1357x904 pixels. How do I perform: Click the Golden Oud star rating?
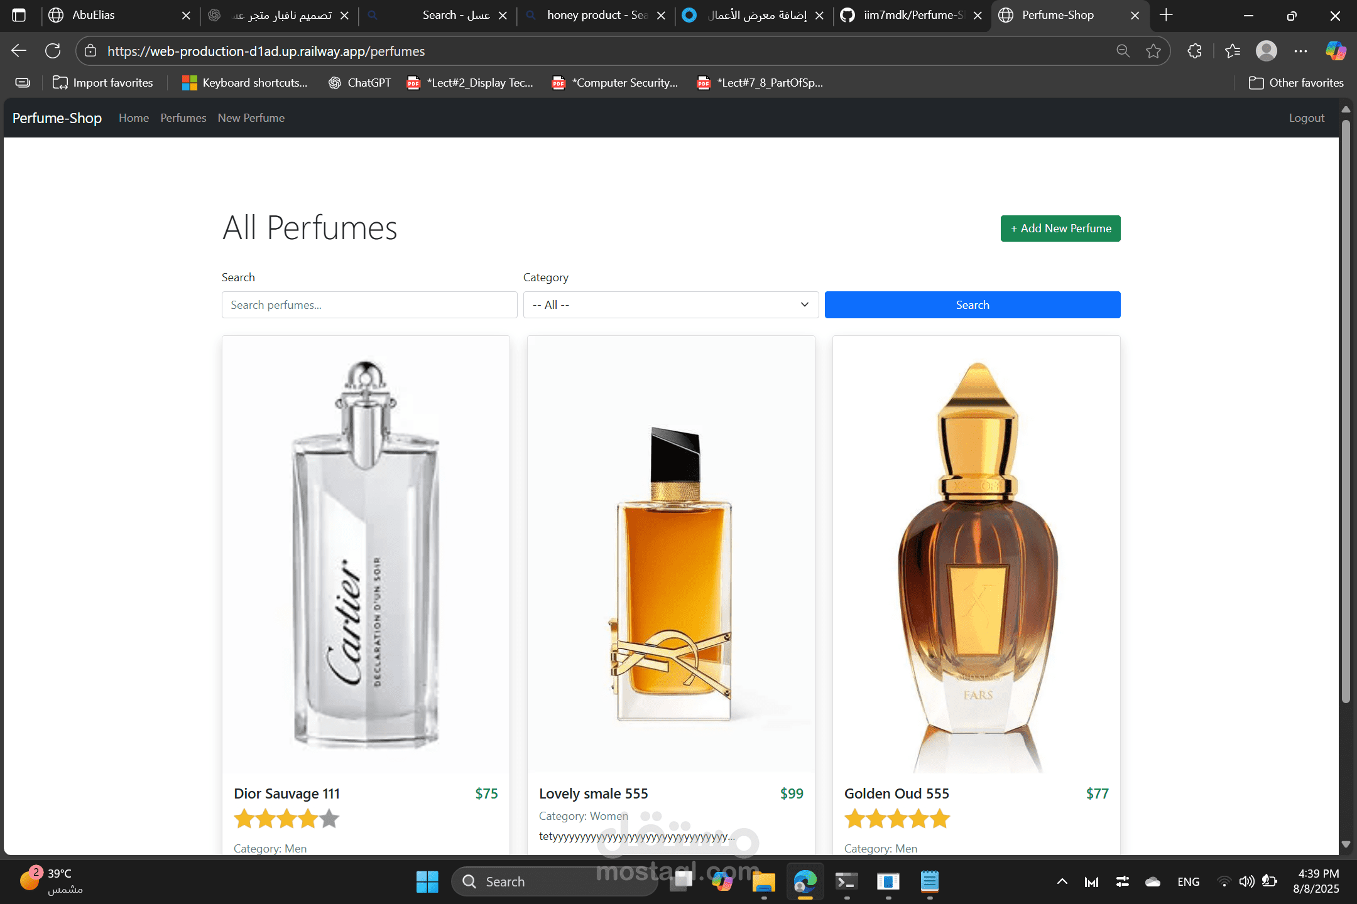coord(897,819)
